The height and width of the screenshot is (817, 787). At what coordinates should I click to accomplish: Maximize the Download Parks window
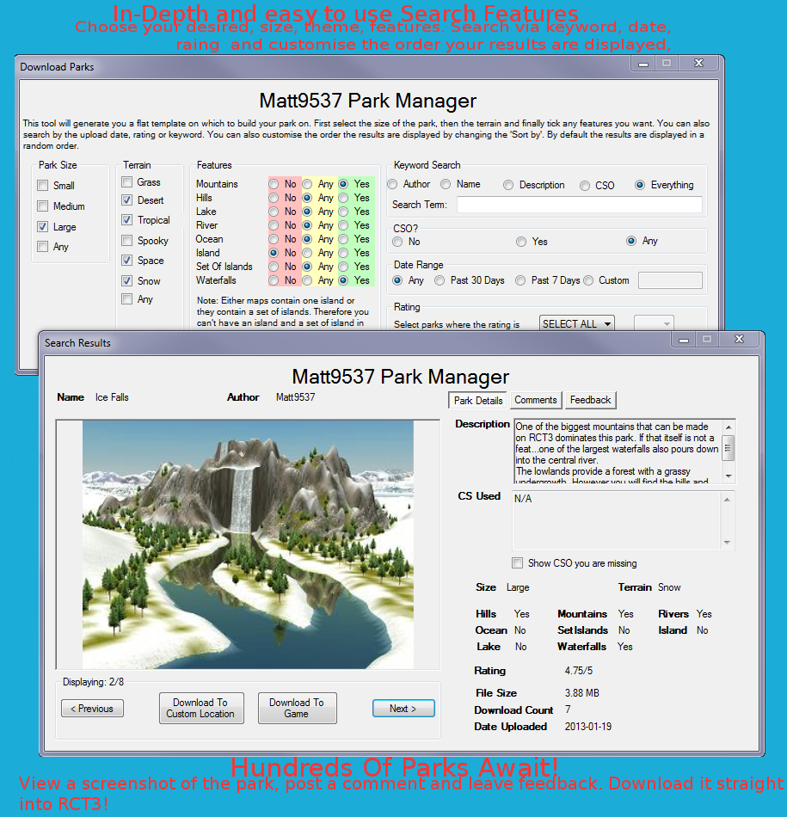[666, 64]
